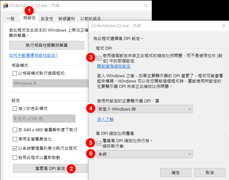Viewport: 229px width, 180px height.
Task: Close the high DPI settings dialog
Action: 224,26
